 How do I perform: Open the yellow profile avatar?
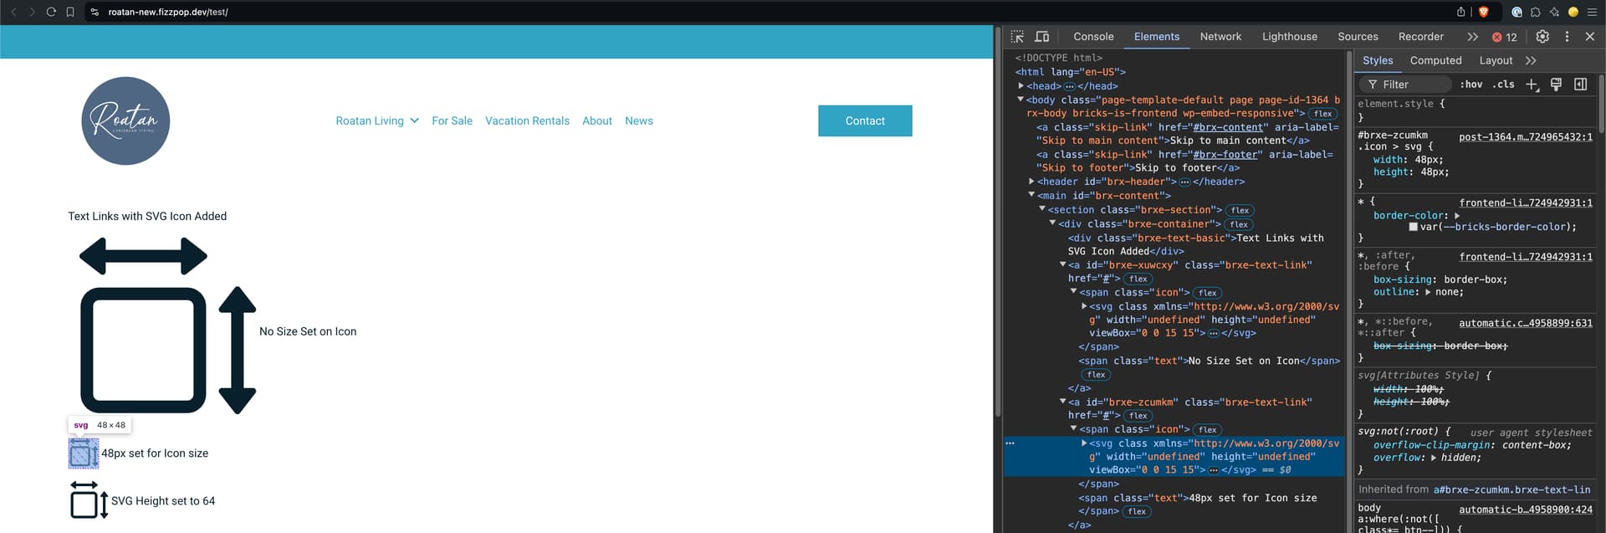pyautogui.click(x=1573, y=12)
